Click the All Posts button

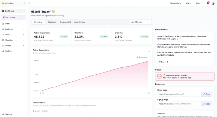pos(164,62)
